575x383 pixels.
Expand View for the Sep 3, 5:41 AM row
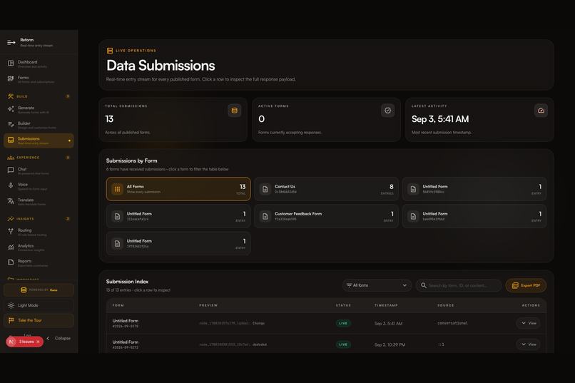pos(529,323)
